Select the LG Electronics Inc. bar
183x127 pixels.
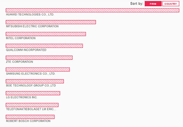point(33,93)
